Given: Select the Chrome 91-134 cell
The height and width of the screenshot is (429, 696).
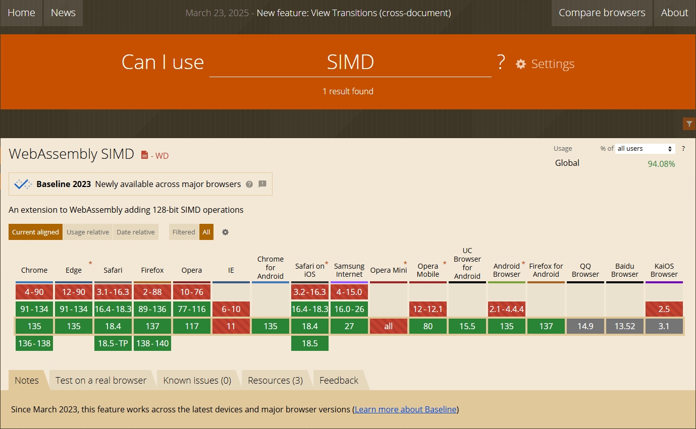Looking at the screenshot, I should [x=34, y=309].
